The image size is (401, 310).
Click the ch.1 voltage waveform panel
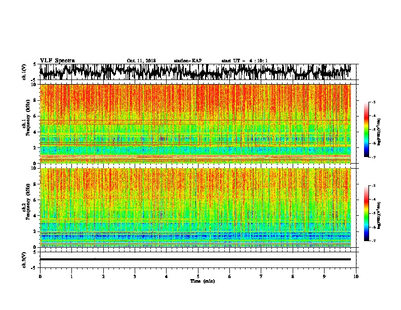pos(198,72)
